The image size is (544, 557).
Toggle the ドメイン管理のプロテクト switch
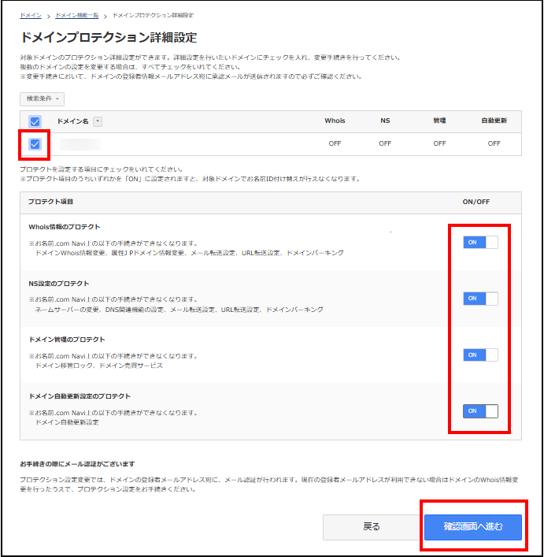(x=480, y=355)
